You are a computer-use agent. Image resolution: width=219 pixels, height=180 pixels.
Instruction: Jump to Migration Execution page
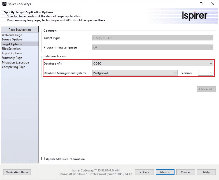15,62
